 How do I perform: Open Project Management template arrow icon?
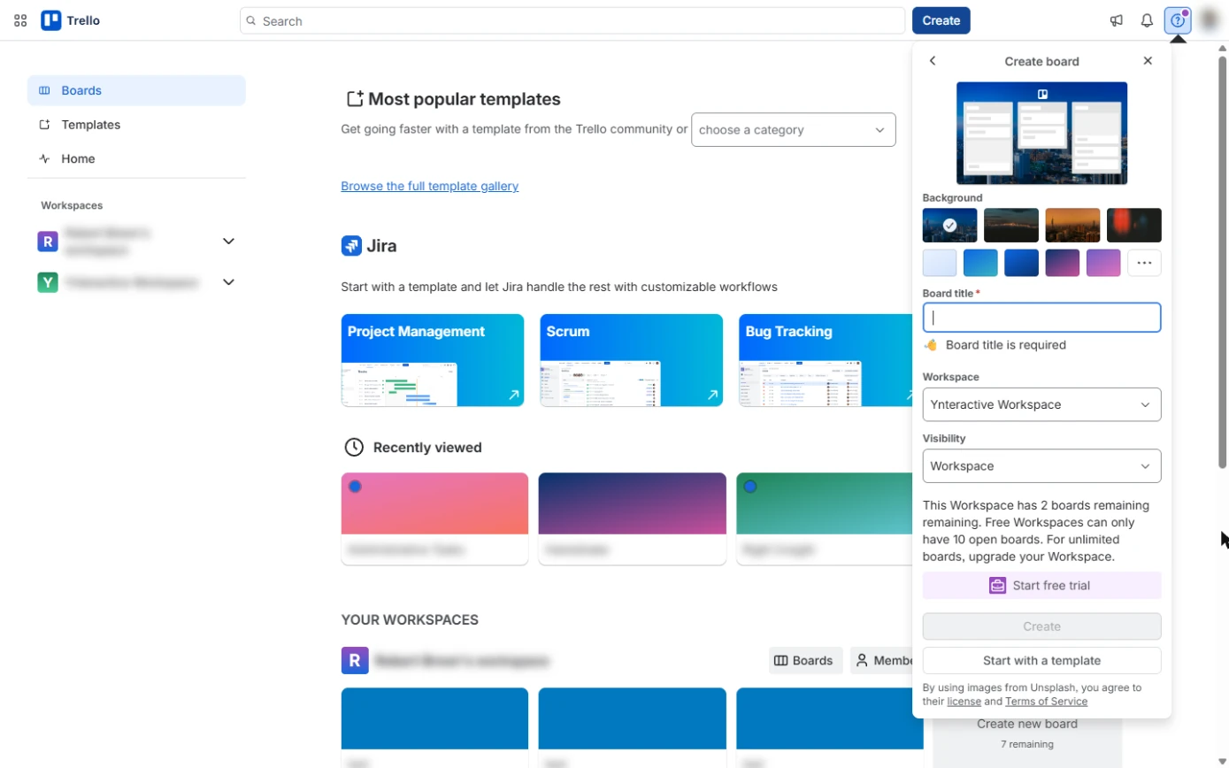(x=513, y=396)
